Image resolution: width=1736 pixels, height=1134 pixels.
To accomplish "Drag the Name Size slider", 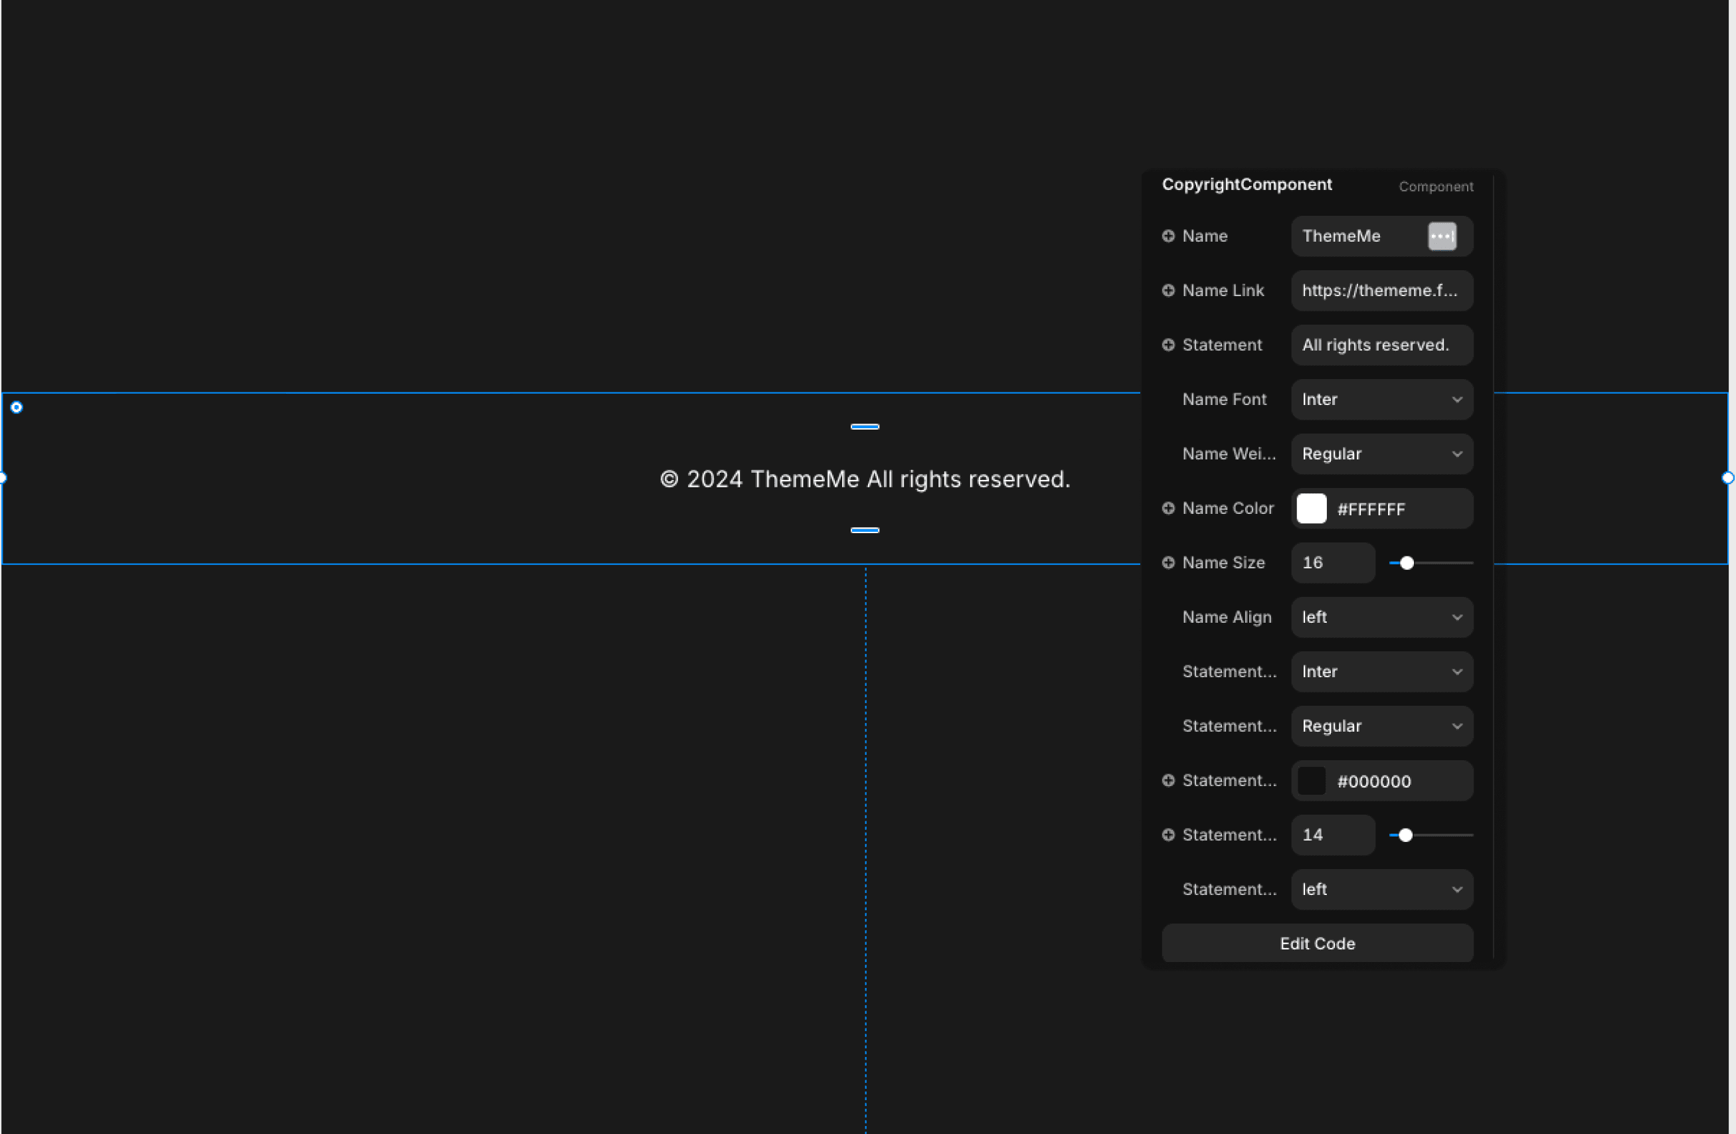I will (1406, 562).
